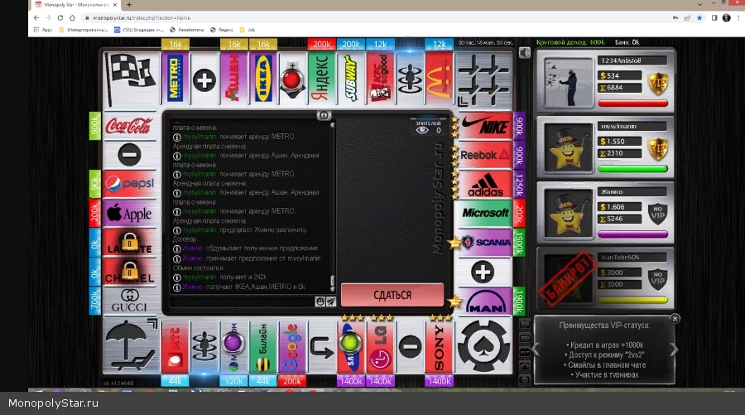Open 1234Antisto8 player avatar

(x=568, y=82)
